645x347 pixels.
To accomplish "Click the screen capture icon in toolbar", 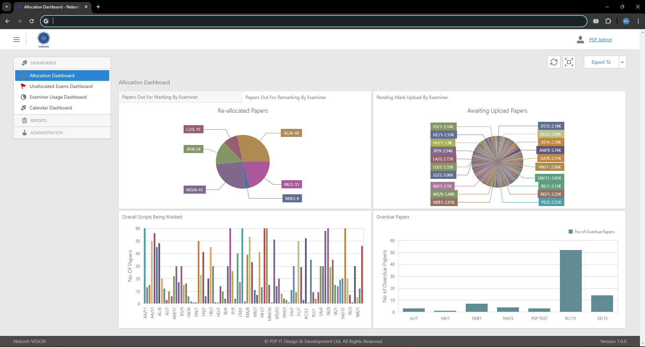I will pyautogui.click(x=596, y=21).
